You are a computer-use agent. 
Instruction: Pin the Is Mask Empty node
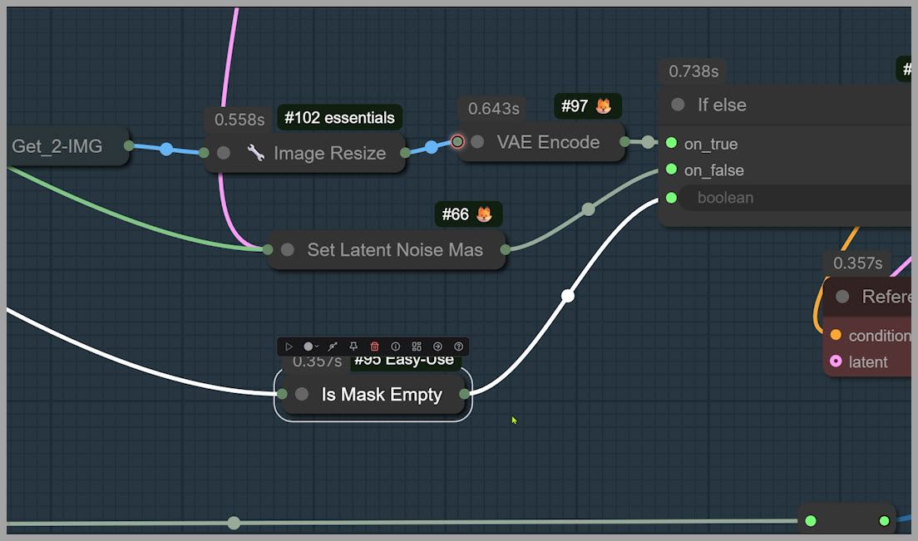353,347
